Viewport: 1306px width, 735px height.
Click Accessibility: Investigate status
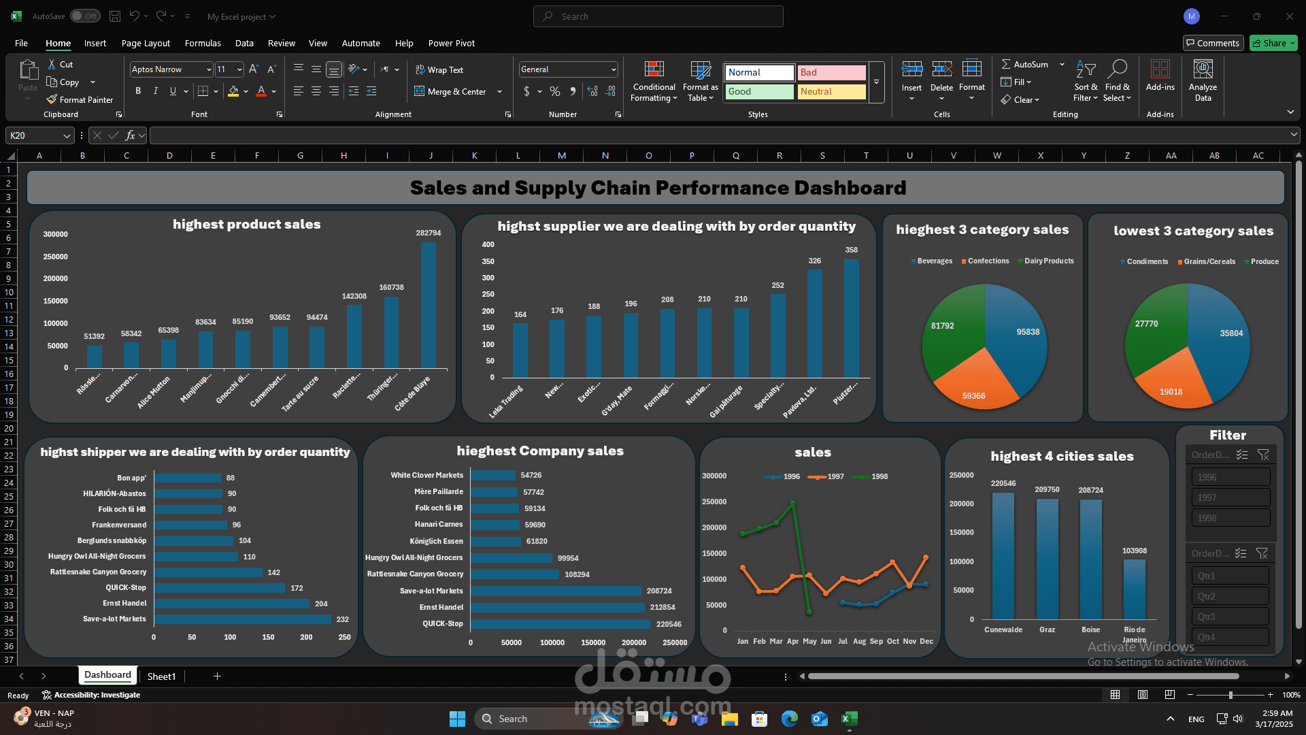[x=91, y=695]
